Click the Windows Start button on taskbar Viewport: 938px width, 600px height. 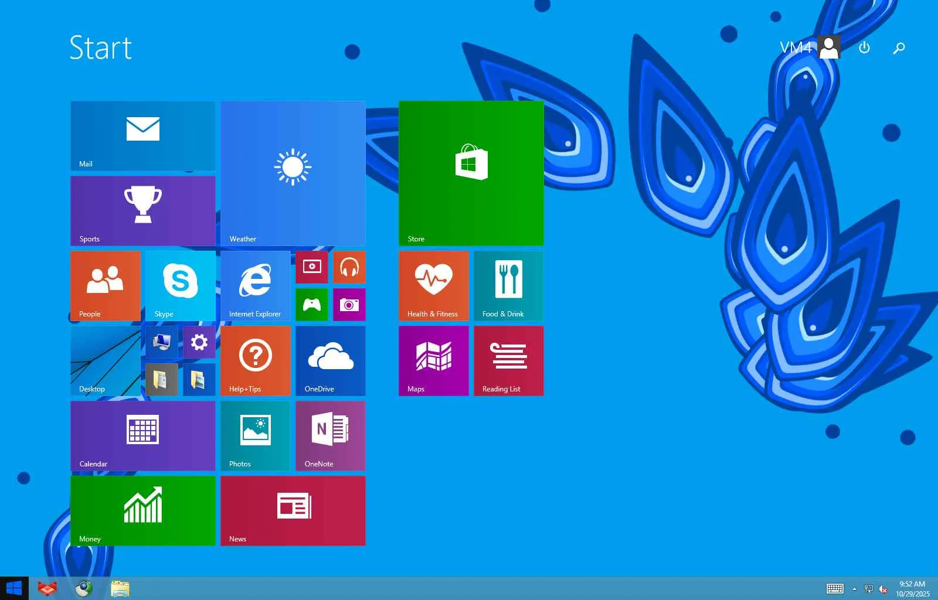(14, 588)
